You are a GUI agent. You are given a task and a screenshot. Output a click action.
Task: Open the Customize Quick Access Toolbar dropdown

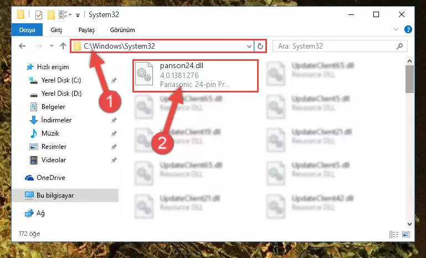pyautogui.click(x=78, y=16)
